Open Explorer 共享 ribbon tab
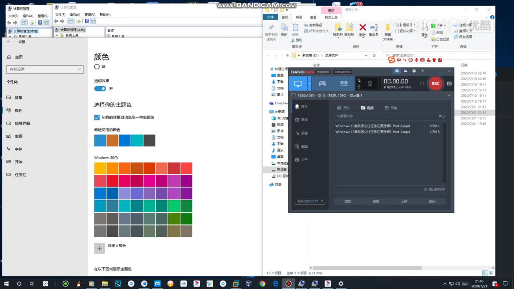This screenshot has height=289, width=514. (299, 17)
